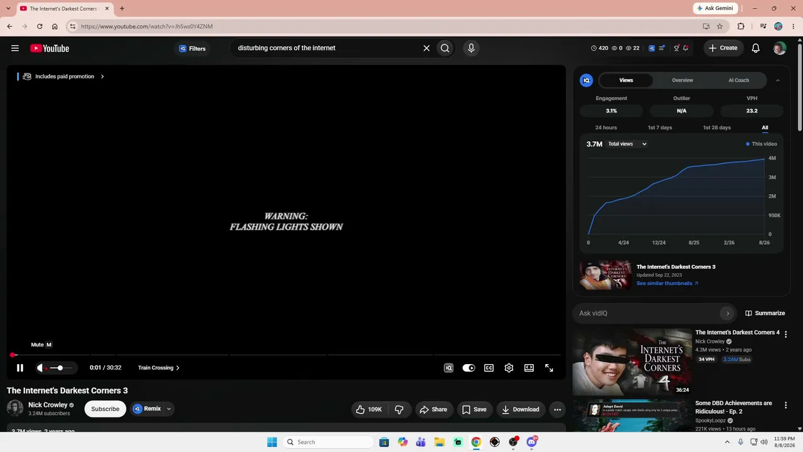
Task: Clear the search query with the X
Action: tap(427, 48)
